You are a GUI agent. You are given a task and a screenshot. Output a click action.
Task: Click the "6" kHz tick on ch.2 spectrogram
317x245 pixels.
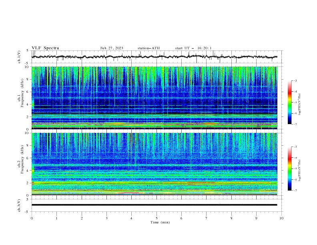(x=28, y=158)
